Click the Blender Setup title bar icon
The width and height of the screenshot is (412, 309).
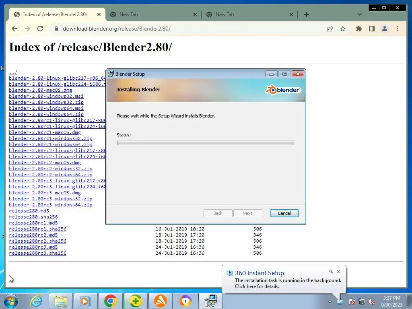click(x=111, y=74)
